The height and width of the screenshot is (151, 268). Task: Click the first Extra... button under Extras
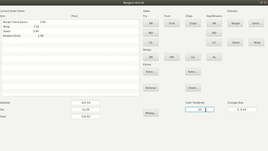(151, 72)
